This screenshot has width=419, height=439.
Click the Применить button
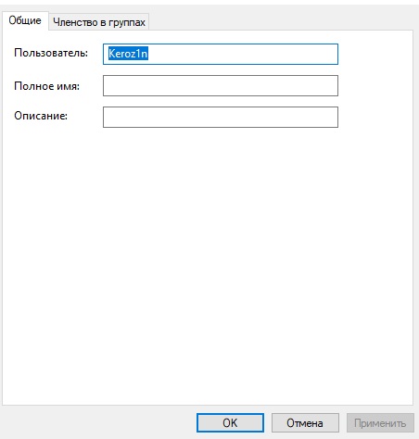(x=380, y=423)
